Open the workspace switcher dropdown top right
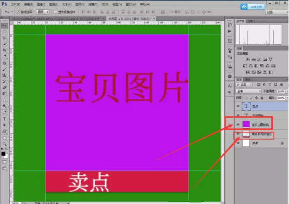The height and width of the screenshot is (204, 289). pyautogui.click(x=277, y=12)
